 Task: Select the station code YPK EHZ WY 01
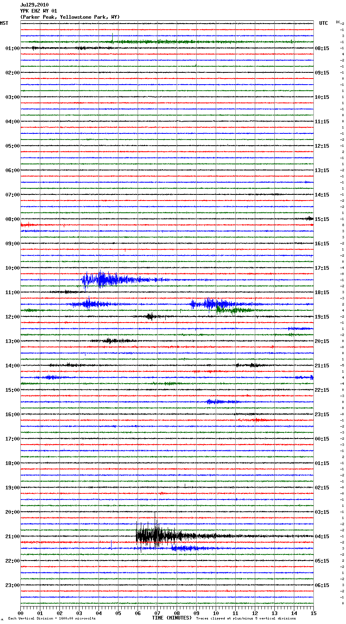pos(39,11)
